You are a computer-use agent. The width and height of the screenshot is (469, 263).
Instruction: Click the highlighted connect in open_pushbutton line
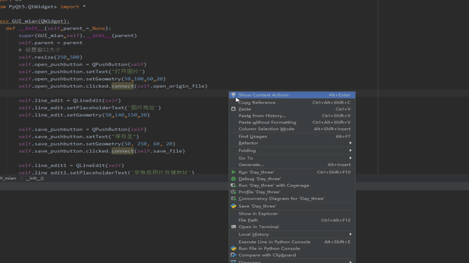[123, 86]
